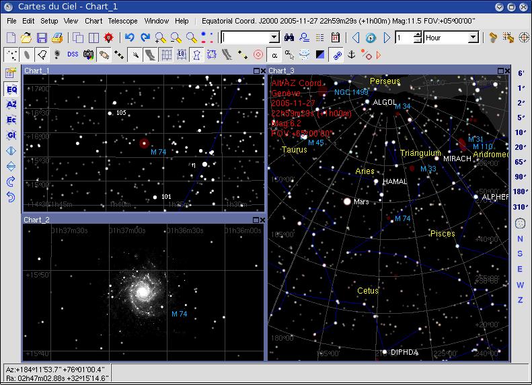Open the Telescope menu
The image size is (532, 385).
click(122, 21)
